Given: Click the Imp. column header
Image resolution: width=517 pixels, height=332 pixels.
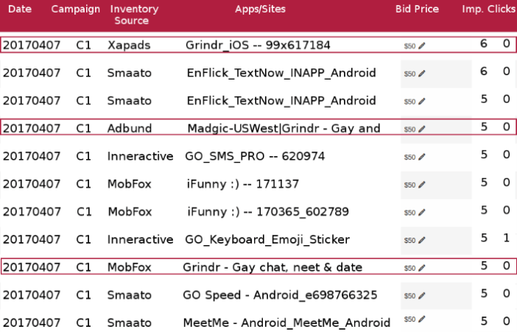Looking at the screenshot, I should 473,9.
